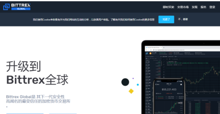The height and width of the screenshot is (114, 220).
Task: Click the 升级到 Bittrex全球 headline
Action: pos(37,73)
